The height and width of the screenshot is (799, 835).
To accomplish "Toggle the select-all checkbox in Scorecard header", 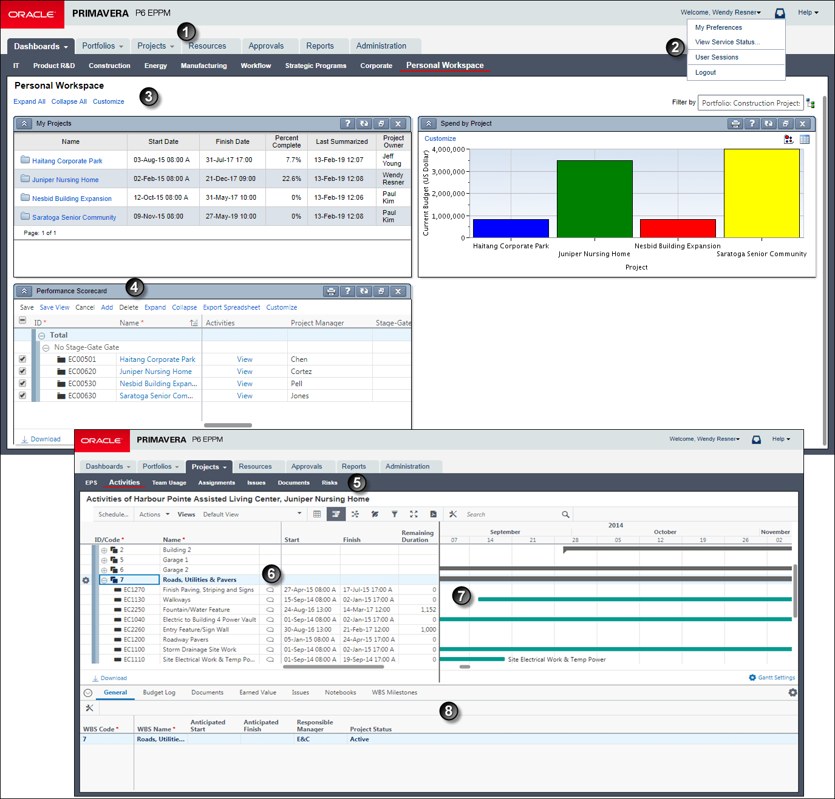I will pyautogui.click(x=22, y=320).
